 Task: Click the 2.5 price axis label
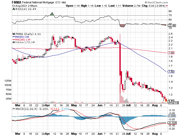click(x=171, y=34)
